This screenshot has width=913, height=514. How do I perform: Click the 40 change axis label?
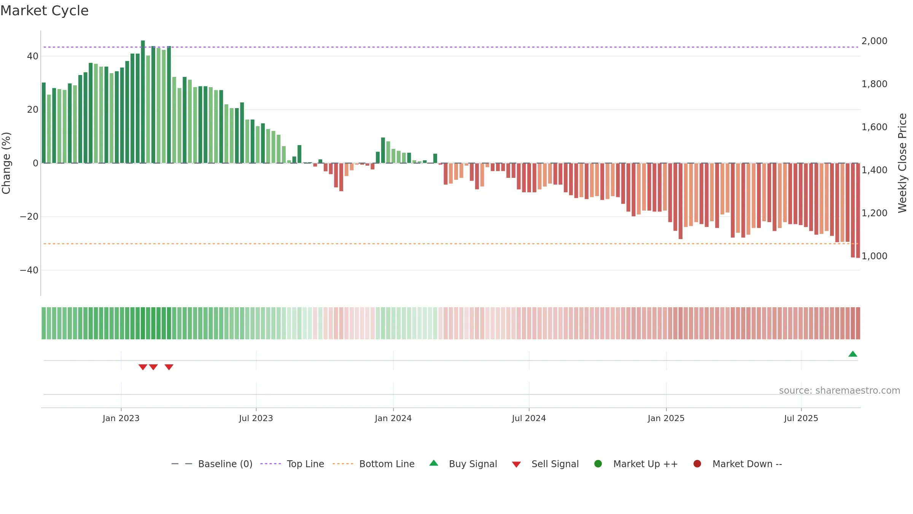[x=33, y=56]
